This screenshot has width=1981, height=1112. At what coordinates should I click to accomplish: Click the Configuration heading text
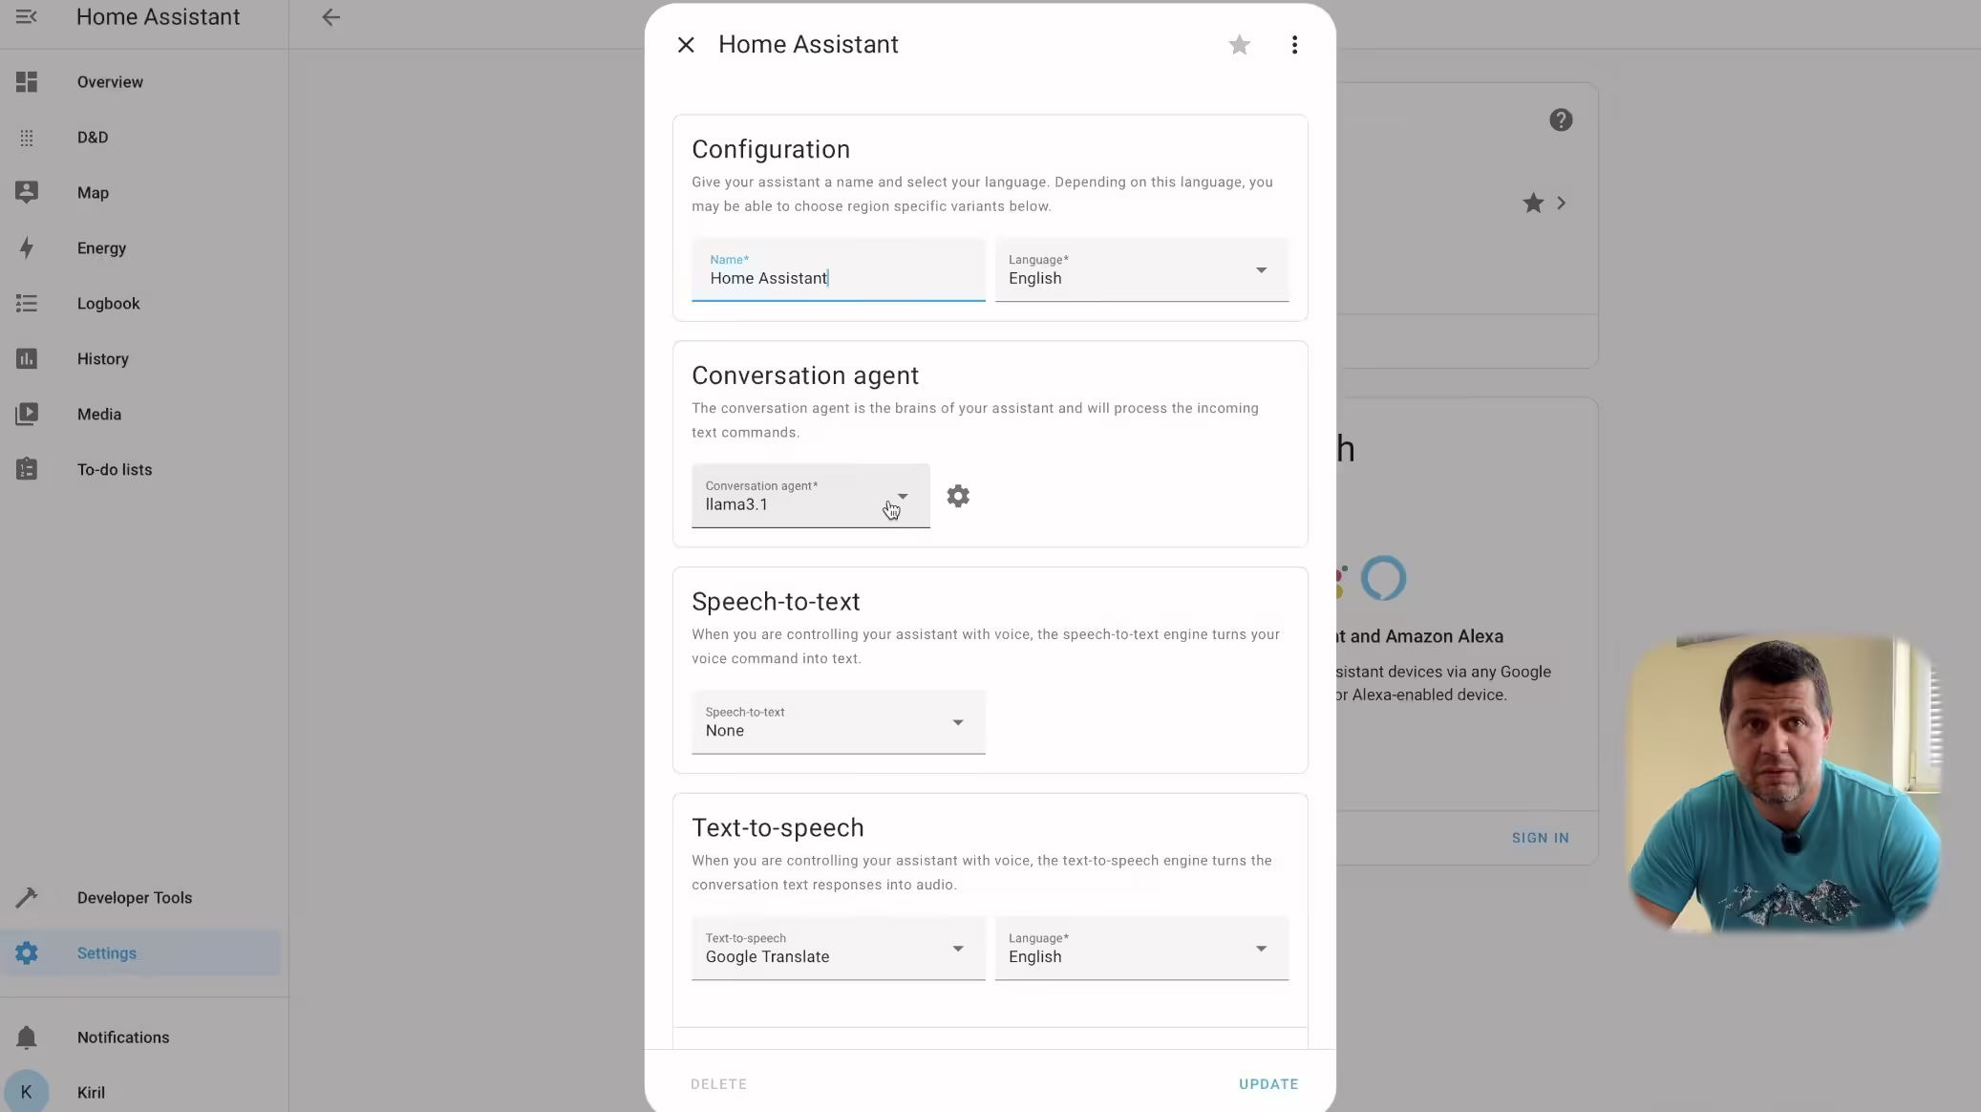point(770,150)
